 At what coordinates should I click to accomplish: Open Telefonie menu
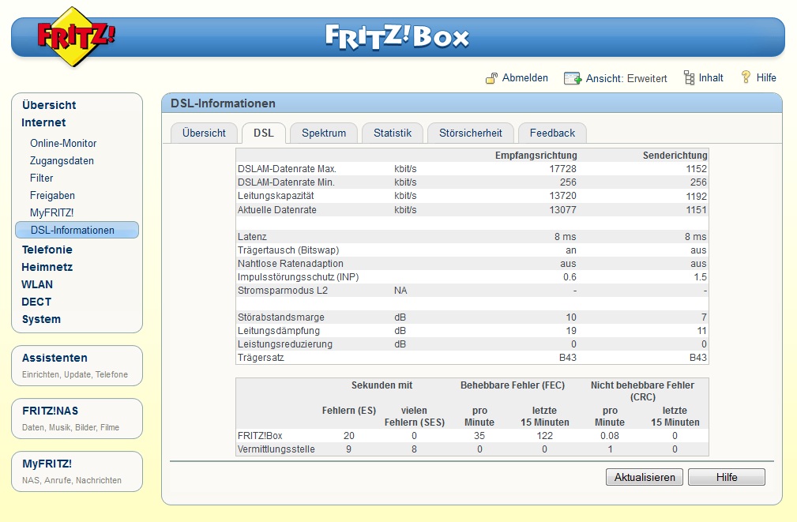(x=47, y=250)
